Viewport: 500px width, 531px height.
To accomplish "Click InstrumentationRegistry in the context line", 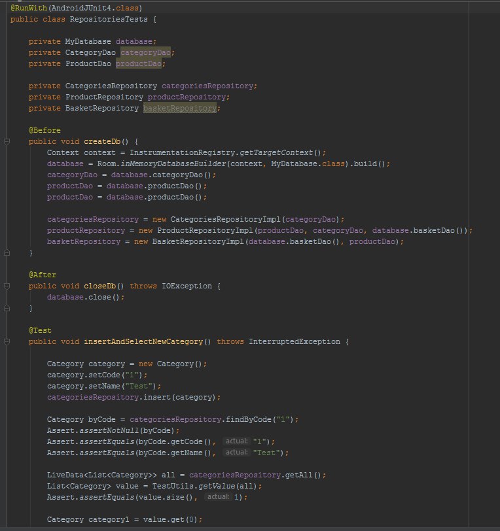I will pos(182,153).
